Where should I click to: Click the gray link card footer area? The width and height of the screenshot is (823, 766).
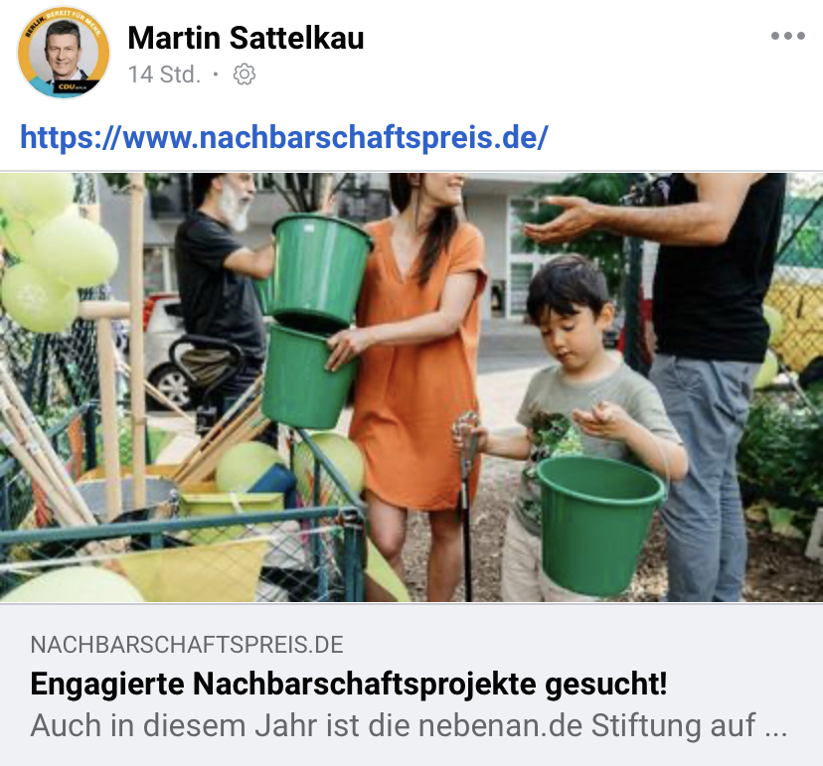pyautogui.click(x=411, y=685)
